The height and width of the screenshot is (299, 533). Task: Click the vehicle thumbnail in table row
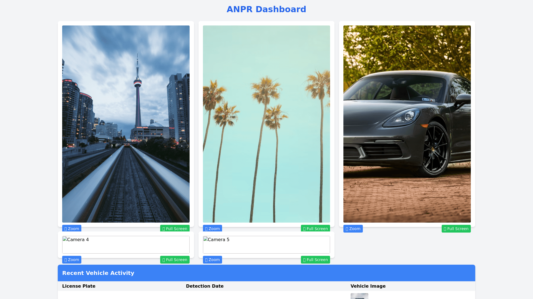pyautogui.click(x=359, y=296)
